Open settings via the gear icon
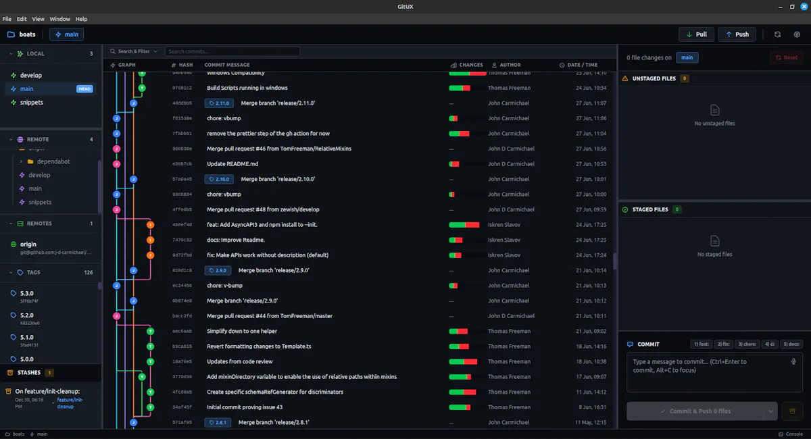Screen dimensions: 811x439 (x=797, y=34)
